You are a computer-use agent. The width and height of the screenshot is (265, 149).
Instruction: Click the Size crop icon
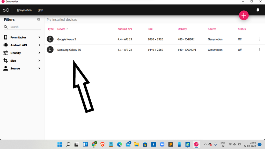tap(6, 61)
